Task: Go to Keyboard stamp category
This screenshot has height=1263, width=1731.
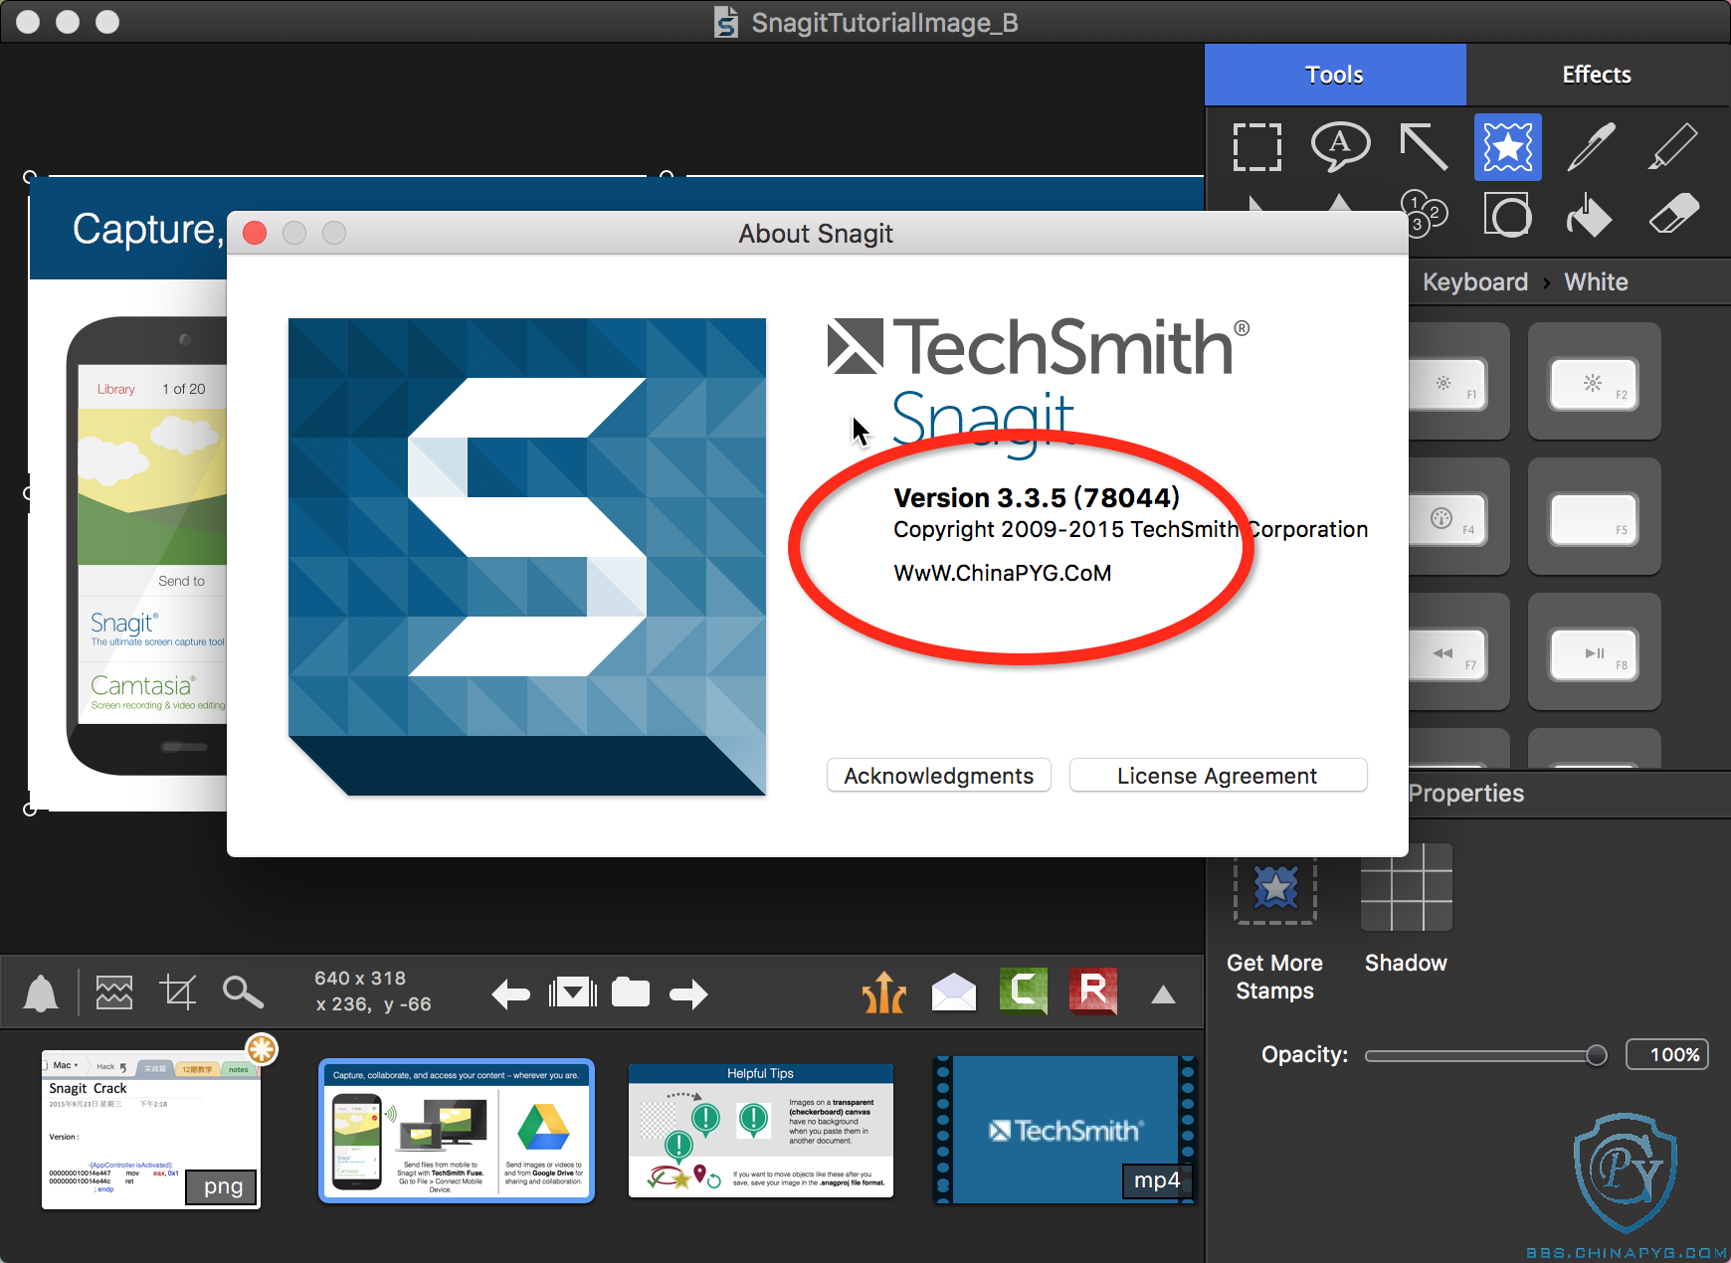Action: 1474,282
